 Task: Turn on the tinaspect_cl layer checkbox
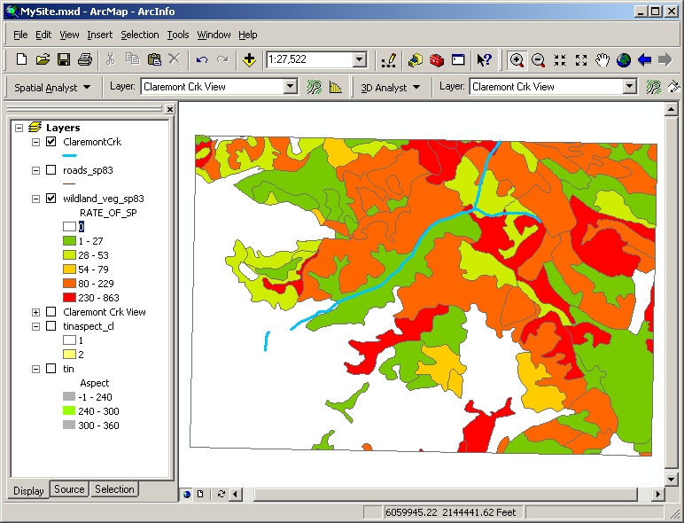pyautogui.click(x=51, y=326)
